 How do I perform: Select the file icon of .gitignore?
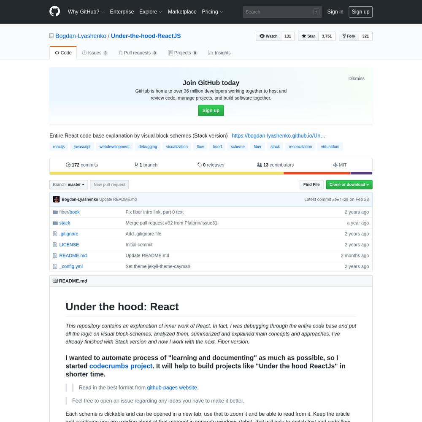click(55, 234)
